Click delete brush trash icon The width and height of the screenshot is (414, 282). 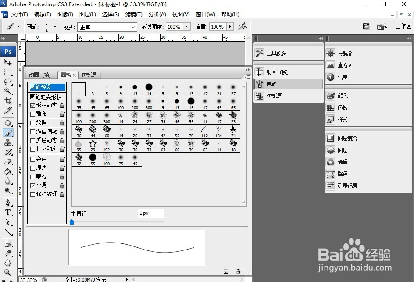click(x=238, y=271)
